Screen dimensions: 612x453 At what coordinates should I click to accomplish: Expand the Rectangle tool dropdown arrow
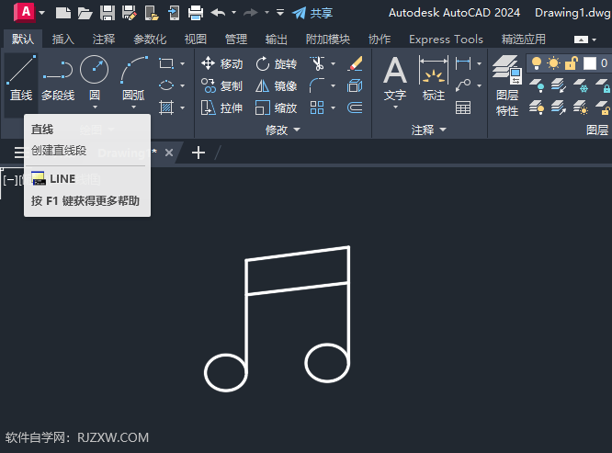coord(182,63)
